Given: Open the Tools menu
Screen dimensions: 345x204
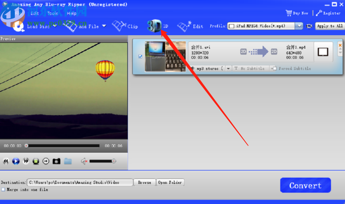Looking at the screenshot, I should click(x=52, y=13).
